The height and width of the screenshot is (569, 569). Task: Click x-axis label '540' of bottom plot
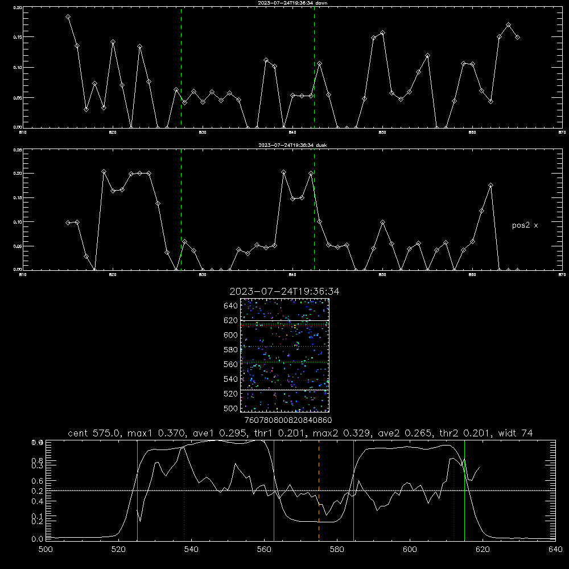[x=191, y=550]
